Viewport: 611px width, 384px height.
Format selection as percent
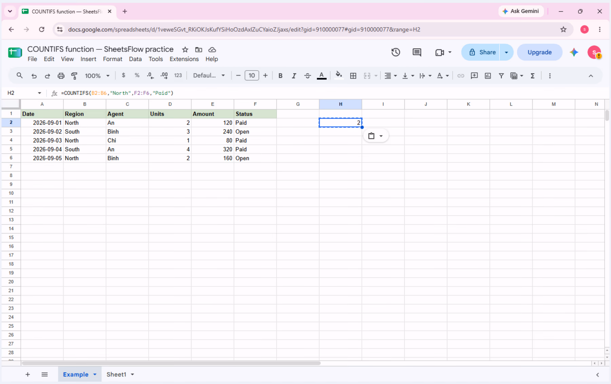[137, 76]
